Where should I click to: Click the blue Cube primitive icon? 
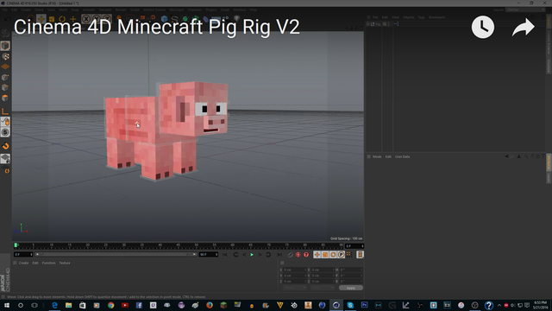click(164, 19)
